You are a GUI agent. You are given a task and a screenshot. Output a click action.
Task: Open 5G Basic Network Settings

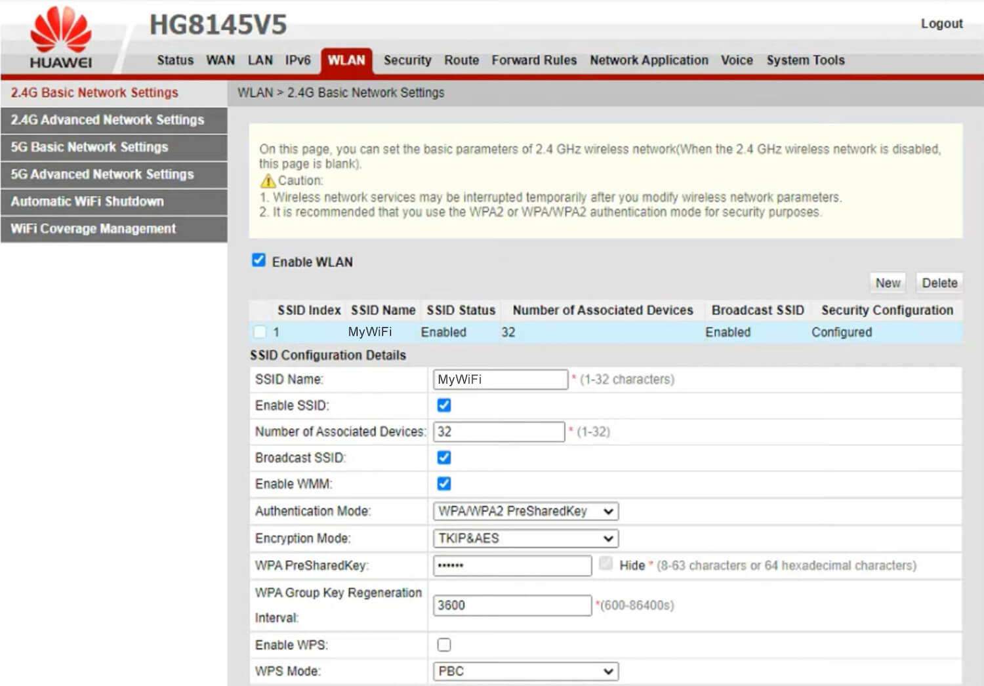[x=89, y=147]
